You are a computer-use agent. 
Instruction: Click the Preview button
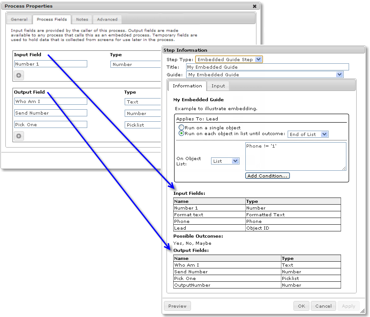[178, 306]
